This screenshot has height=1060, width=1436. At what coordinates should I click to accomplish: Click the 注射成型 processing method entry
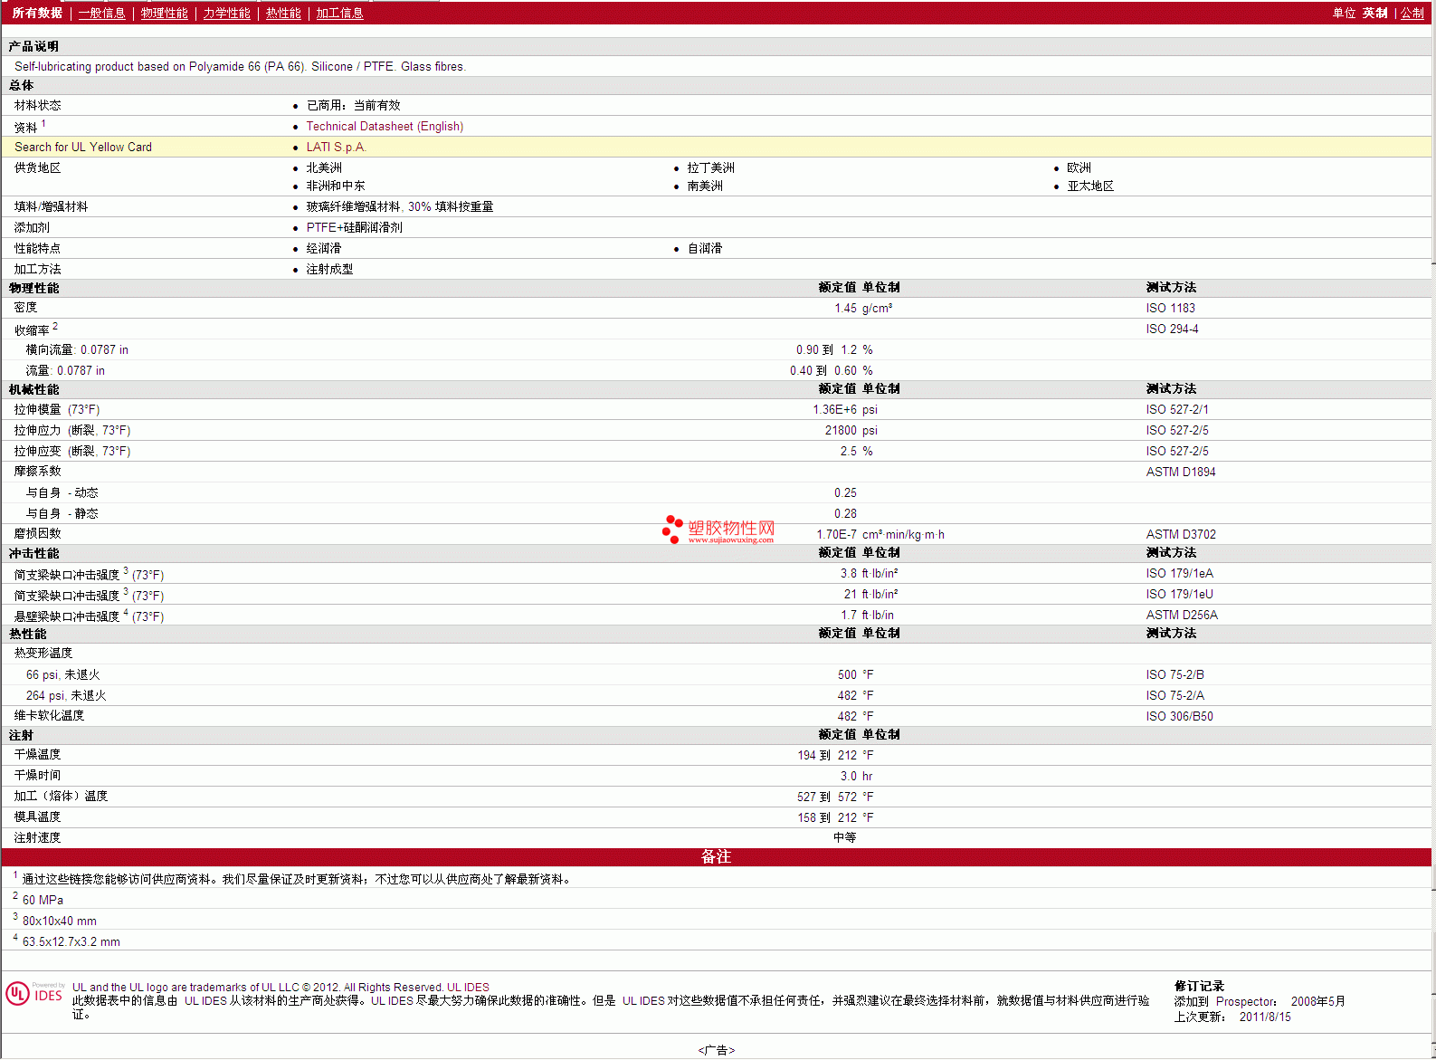pos(329,270)
